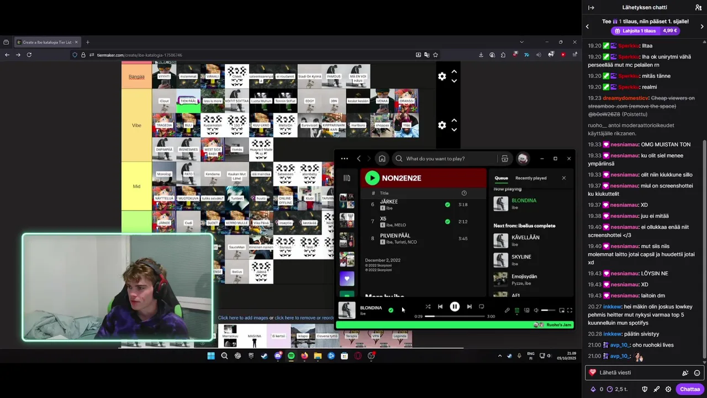707x398 pixels.
Task: Open Spotify from taskbar
Action: 291,355
